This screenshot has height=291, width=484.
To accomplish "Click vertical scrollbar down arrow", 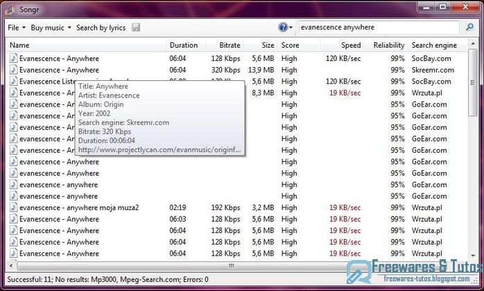I will pyautogui.click(x=473, y=256).
